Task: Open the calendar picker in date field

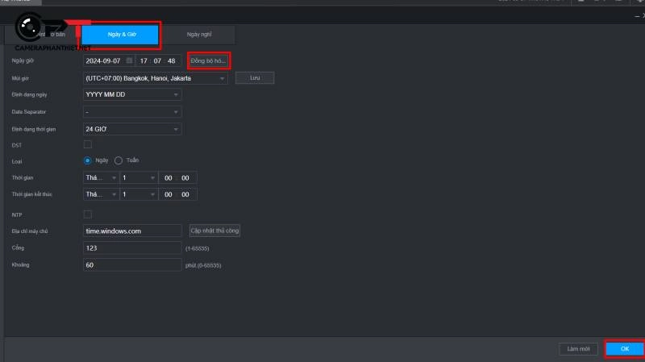Action: coord(129,60)
